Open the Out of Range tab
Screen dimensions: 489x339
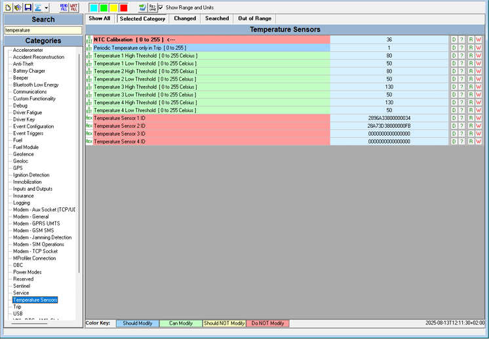(x=254, y=19)
